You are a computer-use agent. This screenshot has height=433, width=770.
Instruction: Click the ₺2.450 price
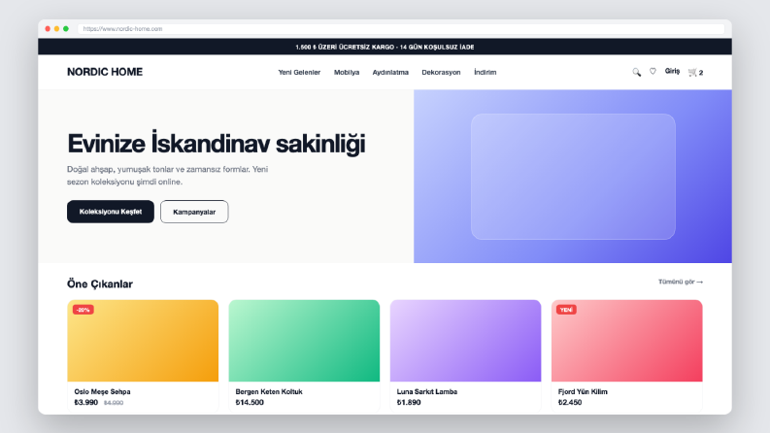click(570, 403)
